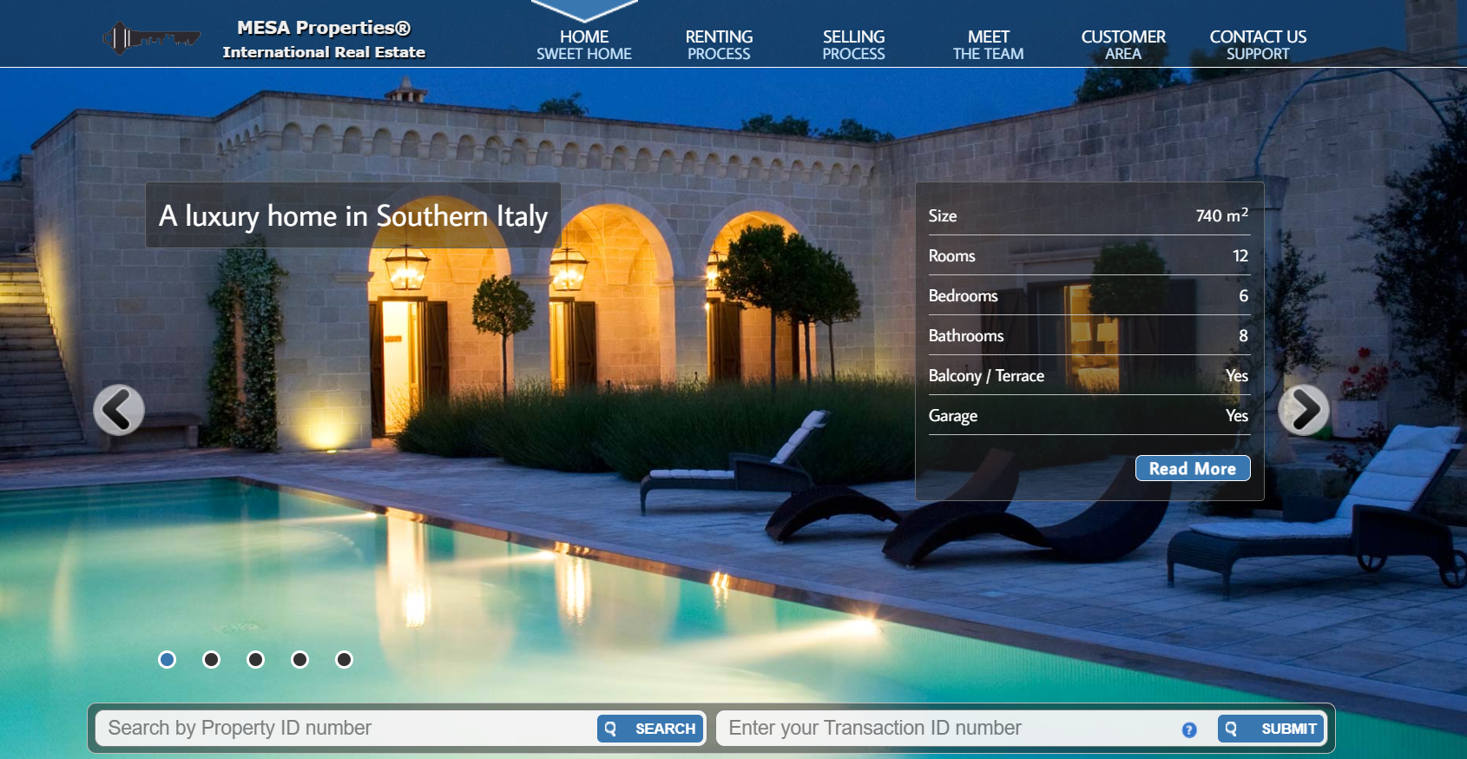Click the blue SEARCH button
This screenshot has width=1467, height=759.
tap(651, 729)
